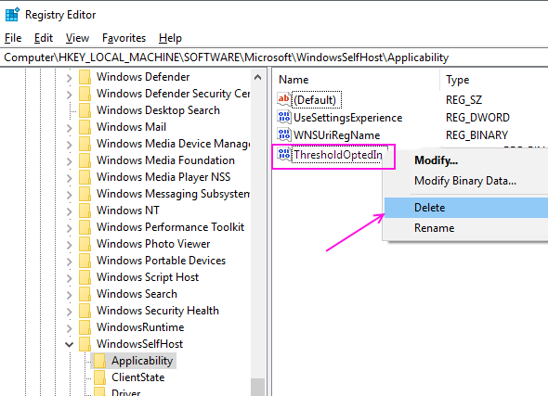Click the Windows NT folder icon
Screen dimensions: 548x396
tap(85, 211)
